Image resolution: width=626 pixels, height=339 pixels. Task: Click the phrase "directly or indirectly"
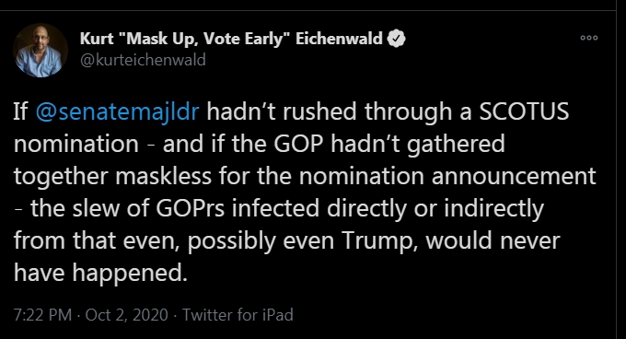(435, 209)
